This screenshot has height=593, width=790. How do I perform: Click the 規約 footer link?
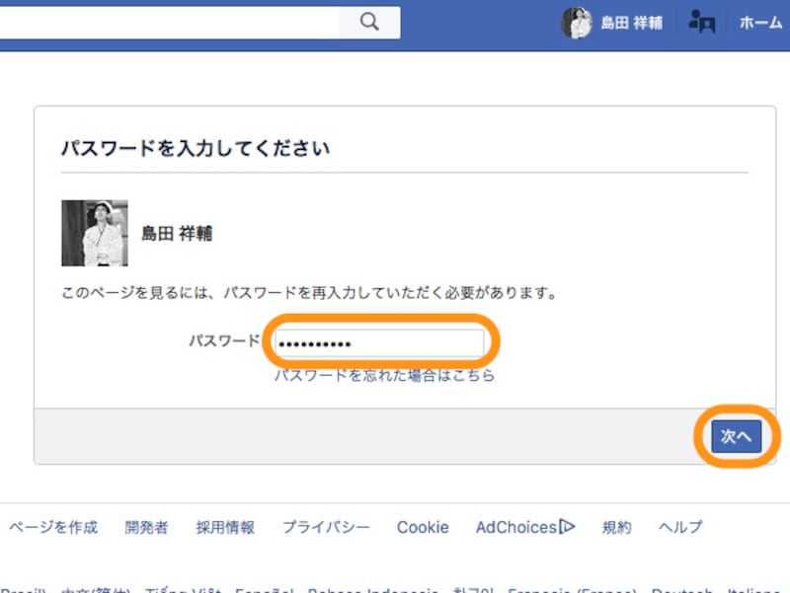616,527
